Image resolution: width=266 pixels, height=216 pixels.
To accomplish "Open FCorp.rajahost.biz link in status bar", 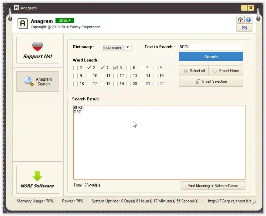I will point(229,201).
